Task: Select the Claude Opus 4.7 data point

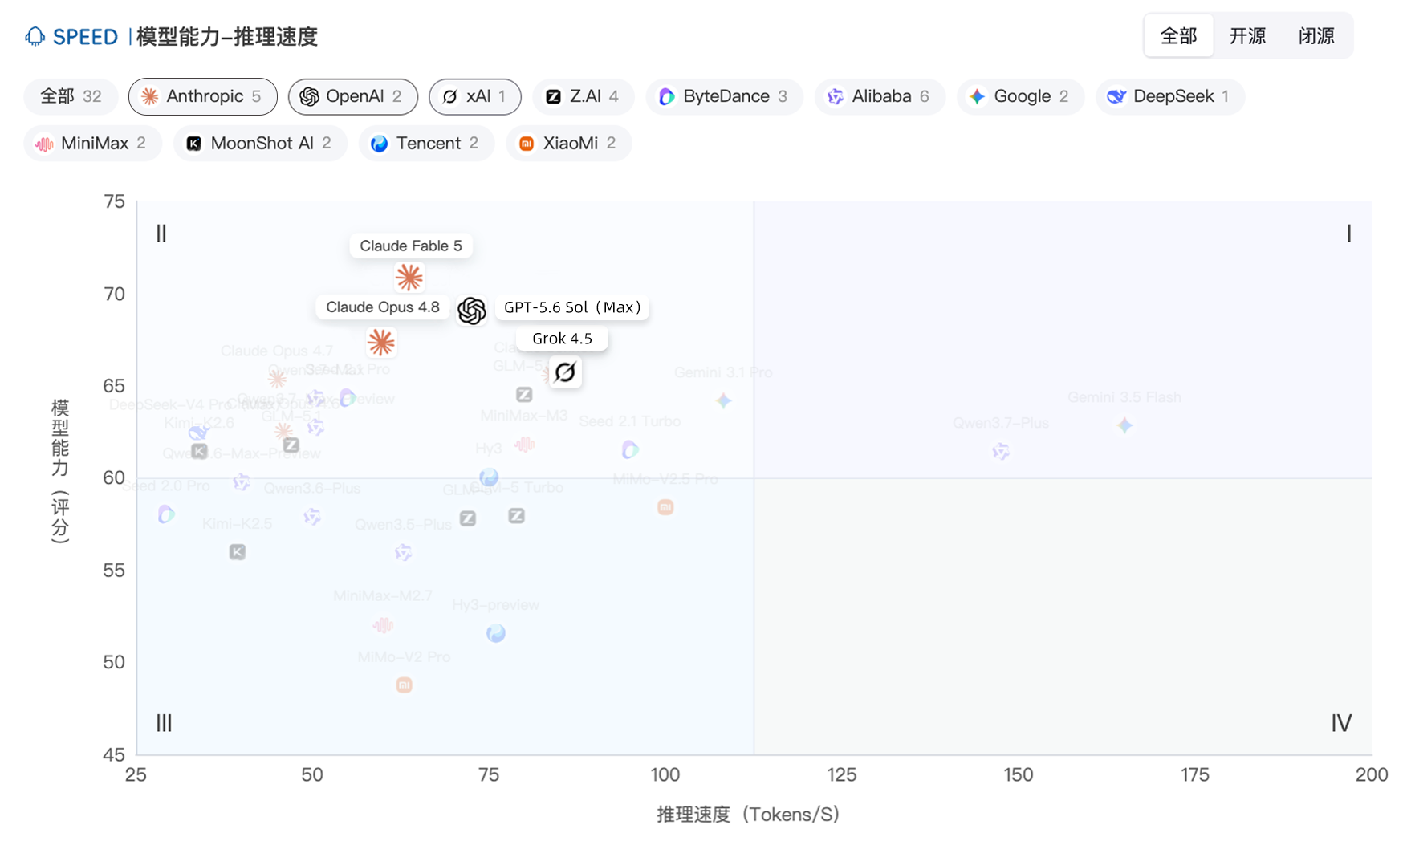Action: (x=277, y=379)
